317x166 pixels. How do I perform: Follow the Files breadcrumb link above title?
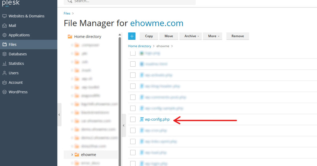point(67,13)
